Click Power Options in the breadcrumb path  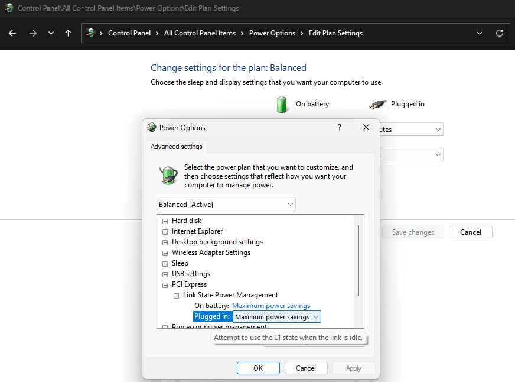[272, 33]
